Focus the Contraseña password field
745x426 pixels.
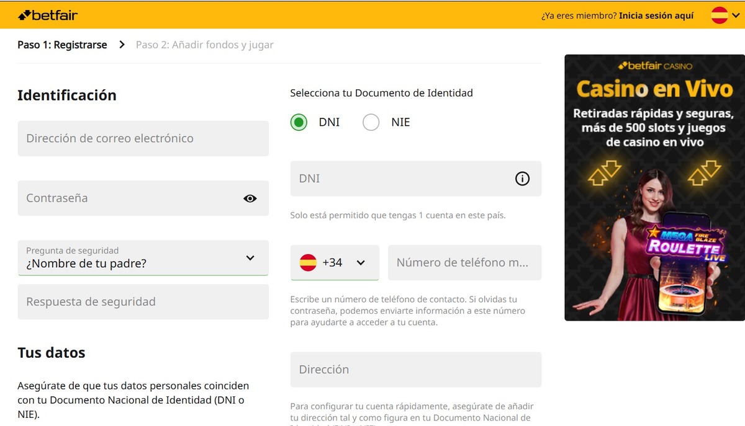click(143, 198)
